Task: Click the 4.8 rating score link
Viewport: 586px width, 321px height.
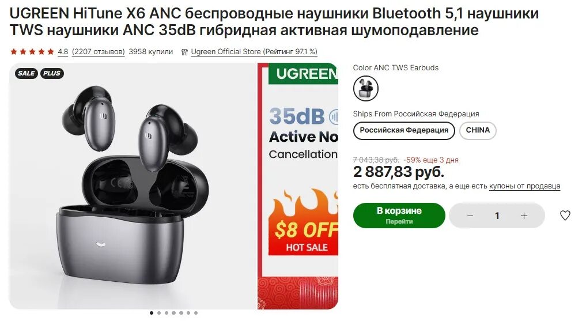Action: 63,51
